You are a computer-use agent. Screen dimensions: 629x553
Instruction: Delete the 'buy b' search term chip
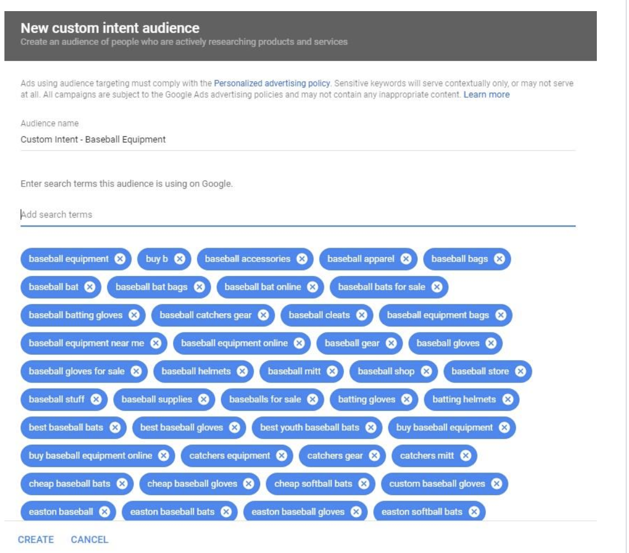(179, 259)
